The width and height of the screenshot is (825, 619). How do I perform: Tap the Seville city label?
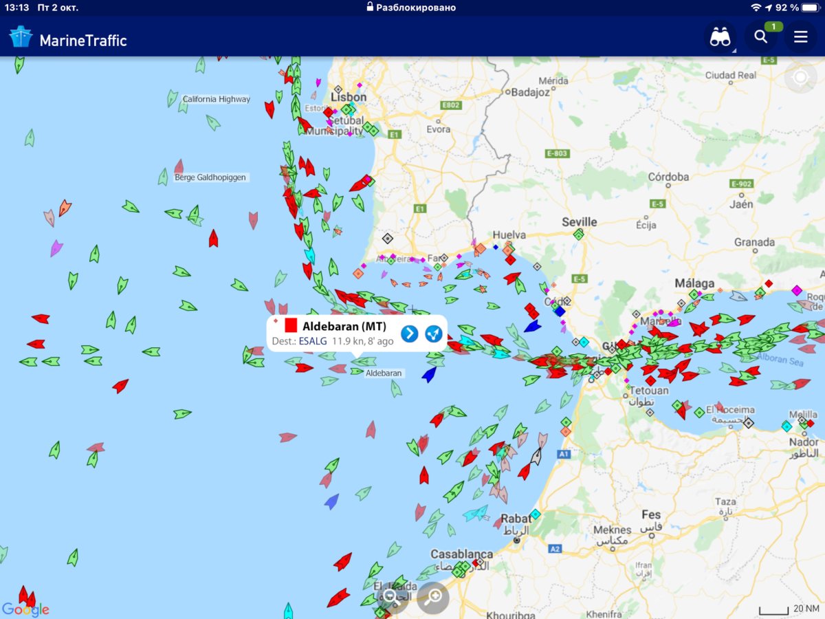[x=580, y=221]
